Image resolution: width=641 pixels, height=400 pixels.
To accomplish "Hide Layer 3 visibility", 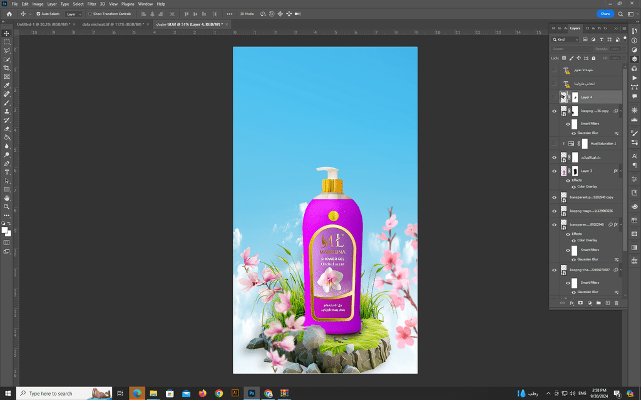I will [555, 171].
